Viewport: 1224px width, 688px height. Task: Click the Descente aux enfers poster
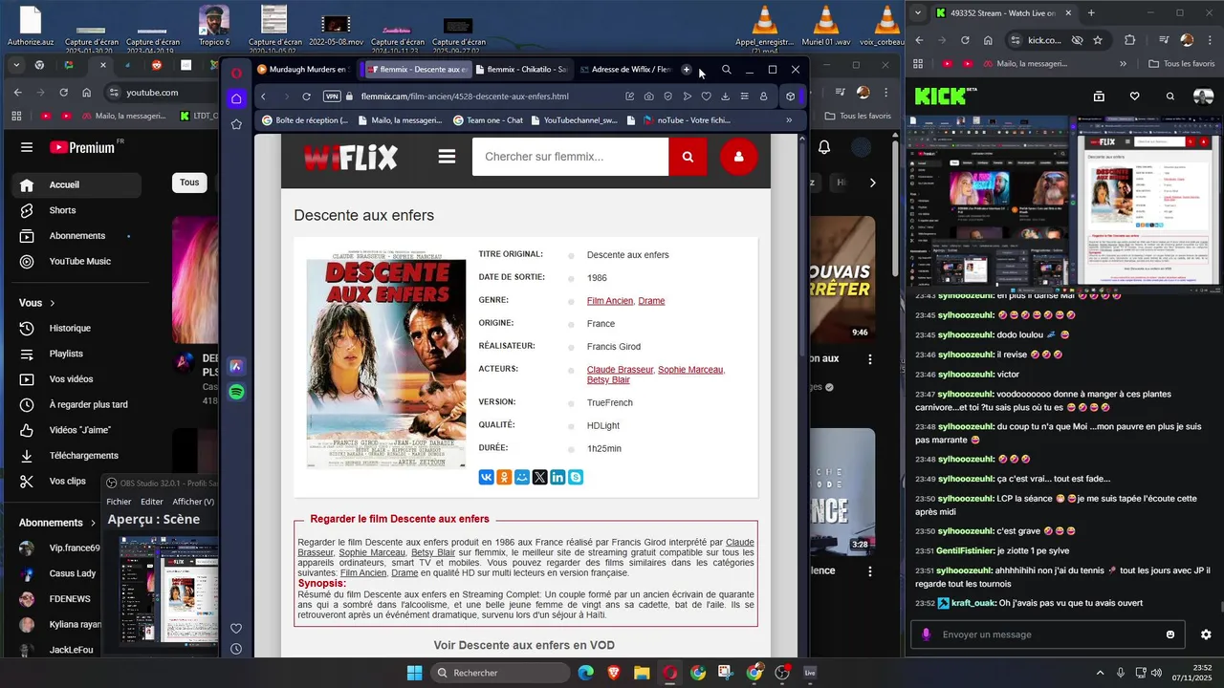click(386, 361)
